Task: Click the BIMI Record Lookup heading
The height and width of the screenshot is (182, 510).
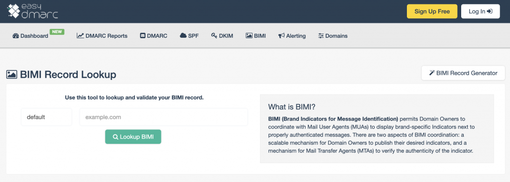Action: pos(68,74)
